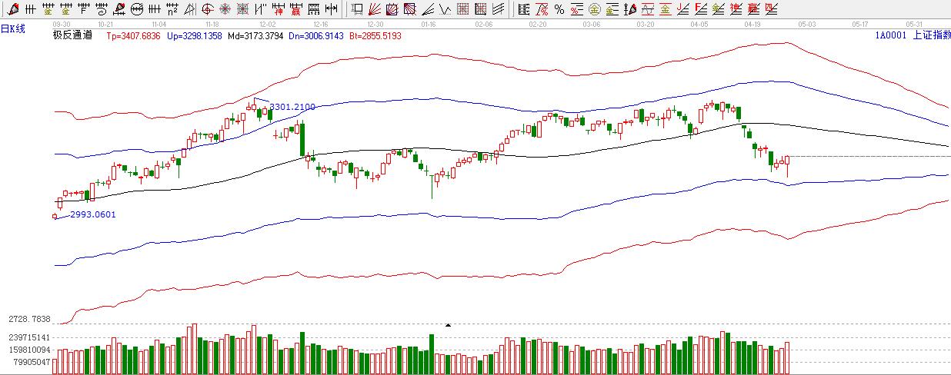
Task: Select the spiral line tool icon
Action: [x=101, y=9]
